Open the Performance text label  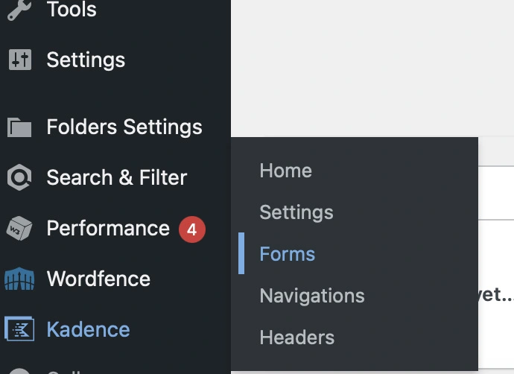(108, 228)
